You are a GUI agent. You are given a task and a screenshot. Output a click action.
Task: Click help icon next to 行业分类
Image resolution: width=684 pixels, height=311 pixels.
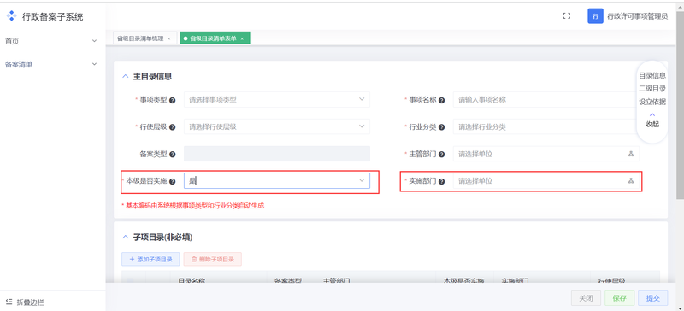pos(441,127)
